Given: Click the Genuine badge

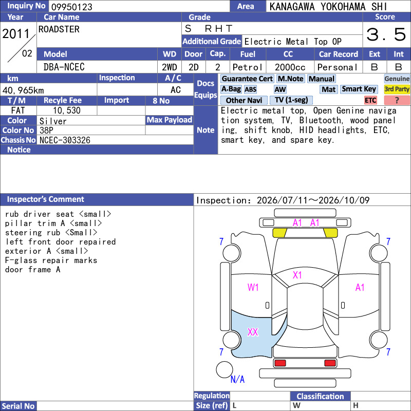Looking at the screenshot, I should tap(397, 79).
